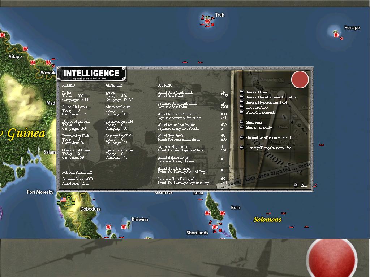The height and width of the screenshot is (277, 370).
Task: Click the Japanese Bases Controlled row
Action: point(192,103)
